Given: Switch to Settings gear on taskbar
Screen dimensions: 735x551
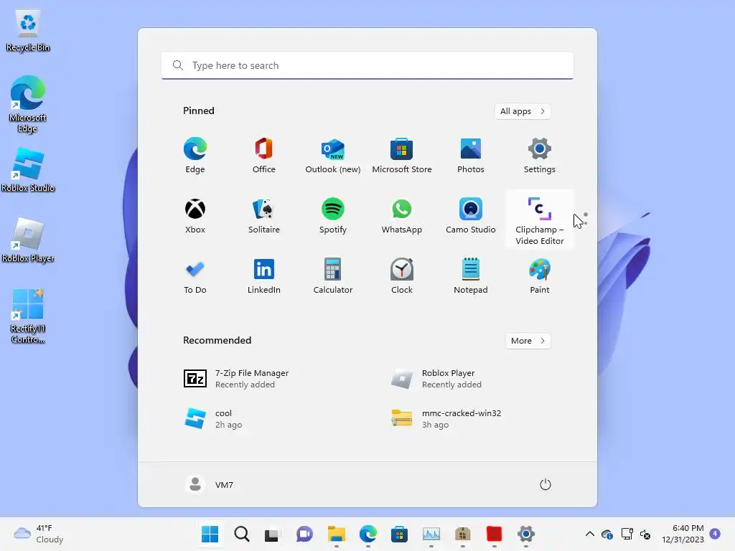Looking at the screenshot, I should point(526,534).
